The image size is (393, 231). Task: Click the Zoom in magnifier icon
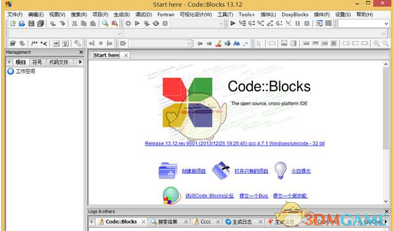tap(376, 44)
